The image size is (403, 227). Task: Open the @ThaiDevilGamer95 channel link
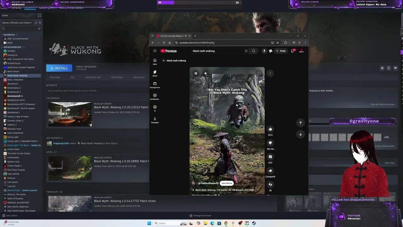coord(208,183)
